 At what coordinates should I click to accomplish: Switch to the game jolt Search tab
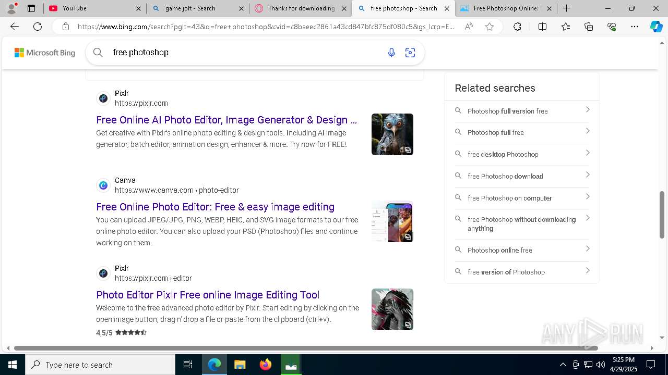[197, 8]
